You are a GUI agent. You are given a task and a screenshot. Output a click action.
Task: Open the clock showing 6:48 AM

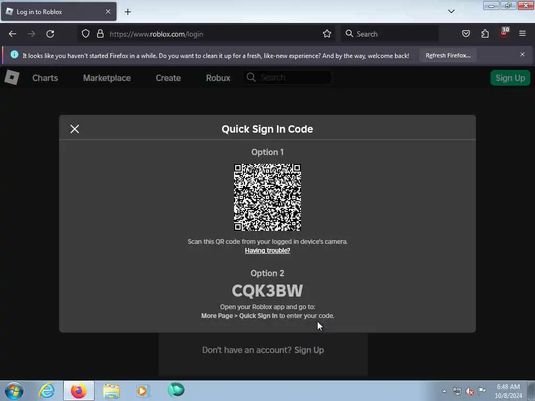pyautogui.click(x=508, y=391)
